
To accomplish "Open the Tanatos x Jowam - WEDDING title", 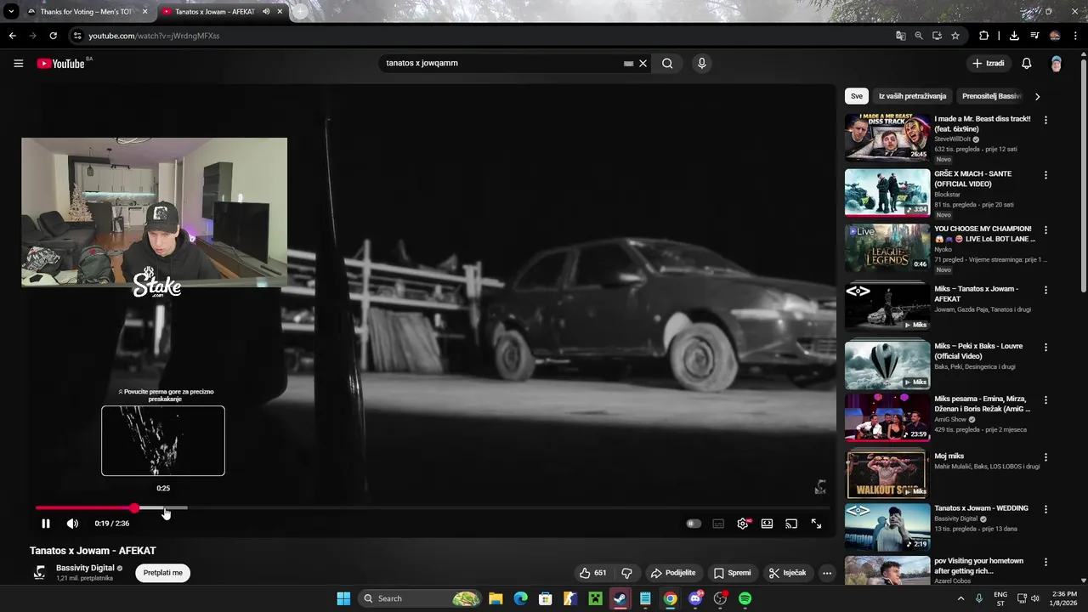I will tap(982, 508).
